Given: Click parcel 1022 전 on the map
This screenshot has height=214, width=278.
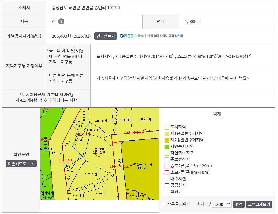Looking at the screenshot, I should point(101,193).
